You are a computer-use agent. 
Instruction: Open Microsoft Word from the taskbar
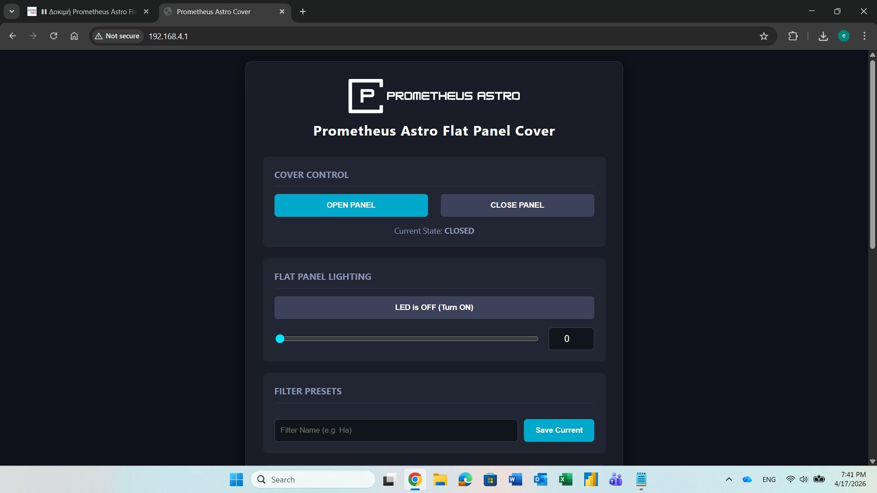click(x=515, y=480)
